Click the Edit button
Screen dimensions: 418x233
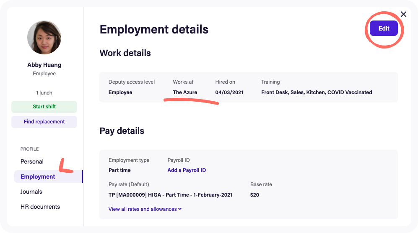384,28
